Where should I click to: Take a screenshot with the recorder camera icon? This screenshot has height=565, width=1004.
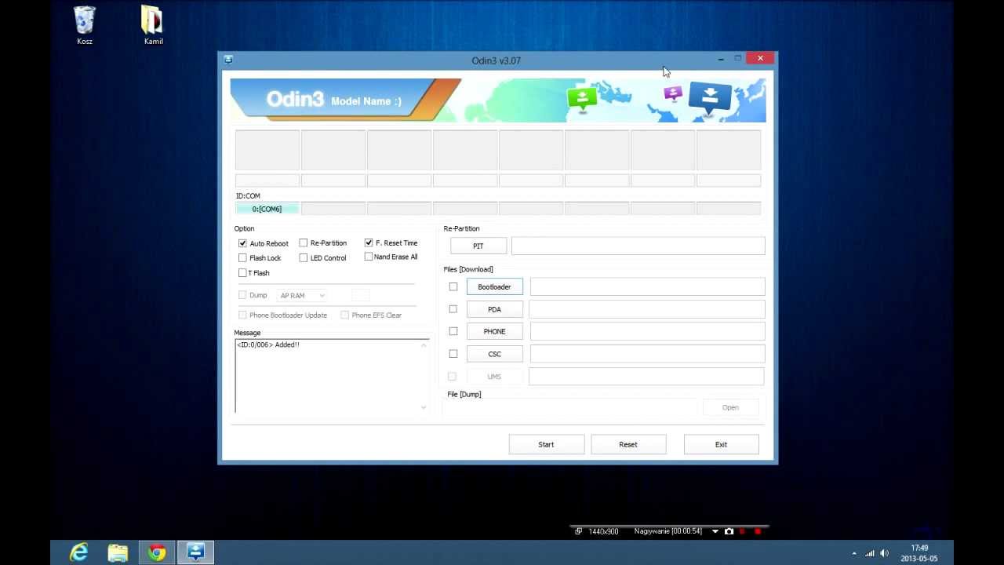coord(729,531)
